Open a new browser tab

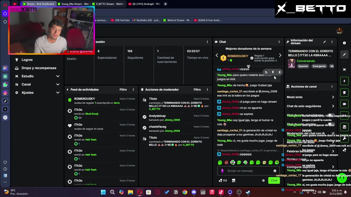pos(165,4)
